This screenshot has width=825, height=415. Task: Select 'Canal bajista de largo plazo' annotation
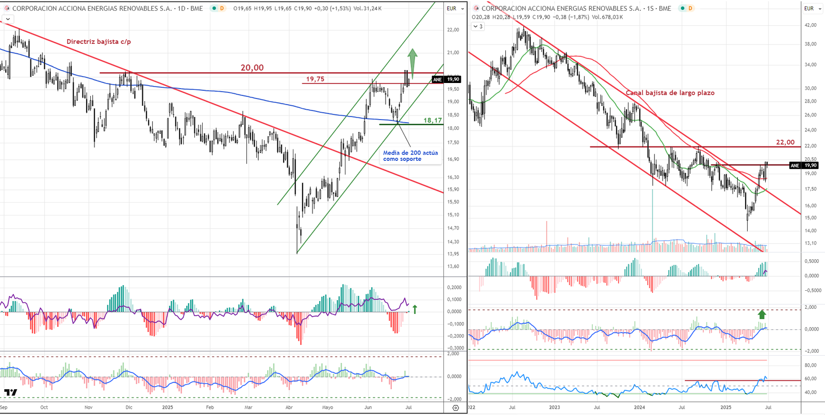[670, 93]
